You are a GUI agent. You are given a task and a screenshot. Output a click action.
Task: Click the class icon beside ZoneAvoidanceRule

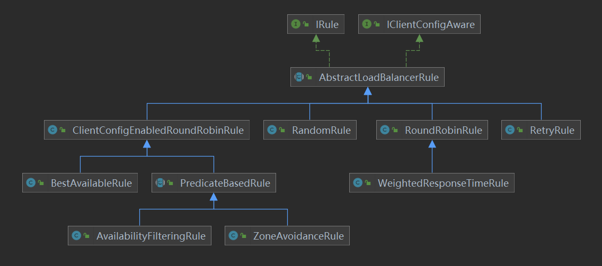[233, 236]
